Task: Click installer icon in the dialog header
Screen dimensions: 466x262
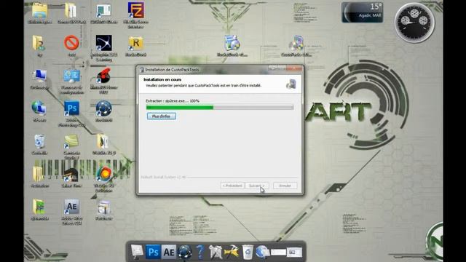Action: click(x=291, y=84)
